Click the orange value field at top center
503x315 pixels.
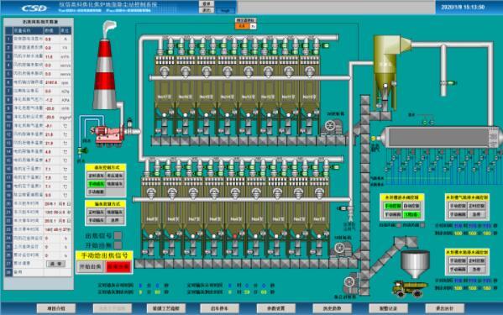pyautogui.click(x=243, y=26)
